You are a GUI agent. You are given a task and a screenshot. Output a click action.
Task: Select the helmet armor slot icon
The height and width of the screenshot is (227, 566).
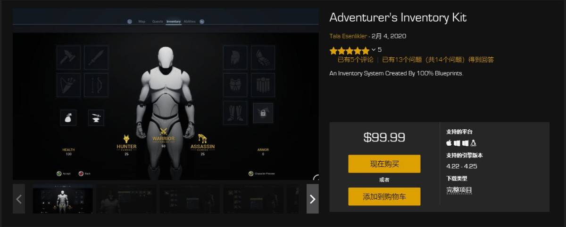pos(235,57)
